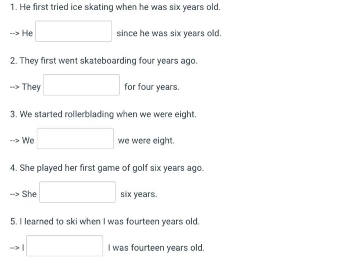Click sentence 4 about golf

click(x=107, y=168)
